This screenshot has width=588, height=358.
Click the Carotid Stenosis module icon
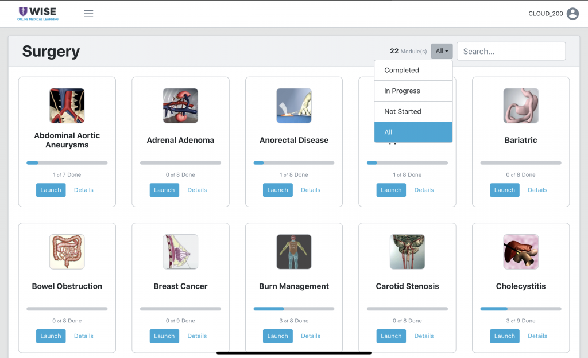pos(407,252)
